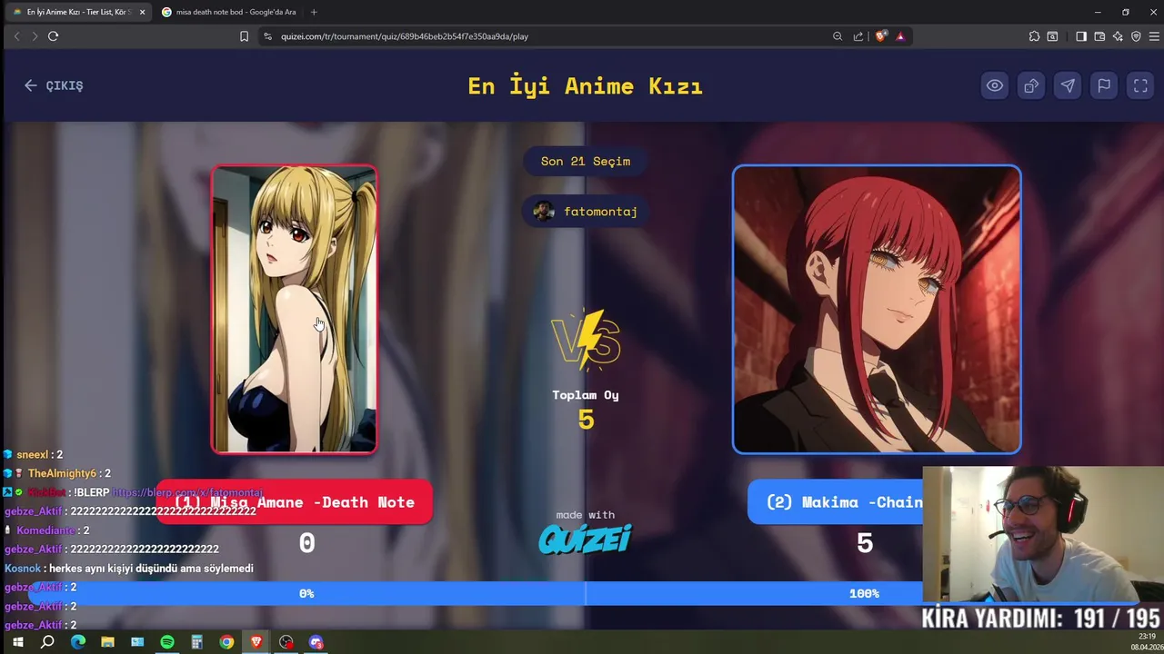Open Brave Wallet icon

[x=1099, y=36]
